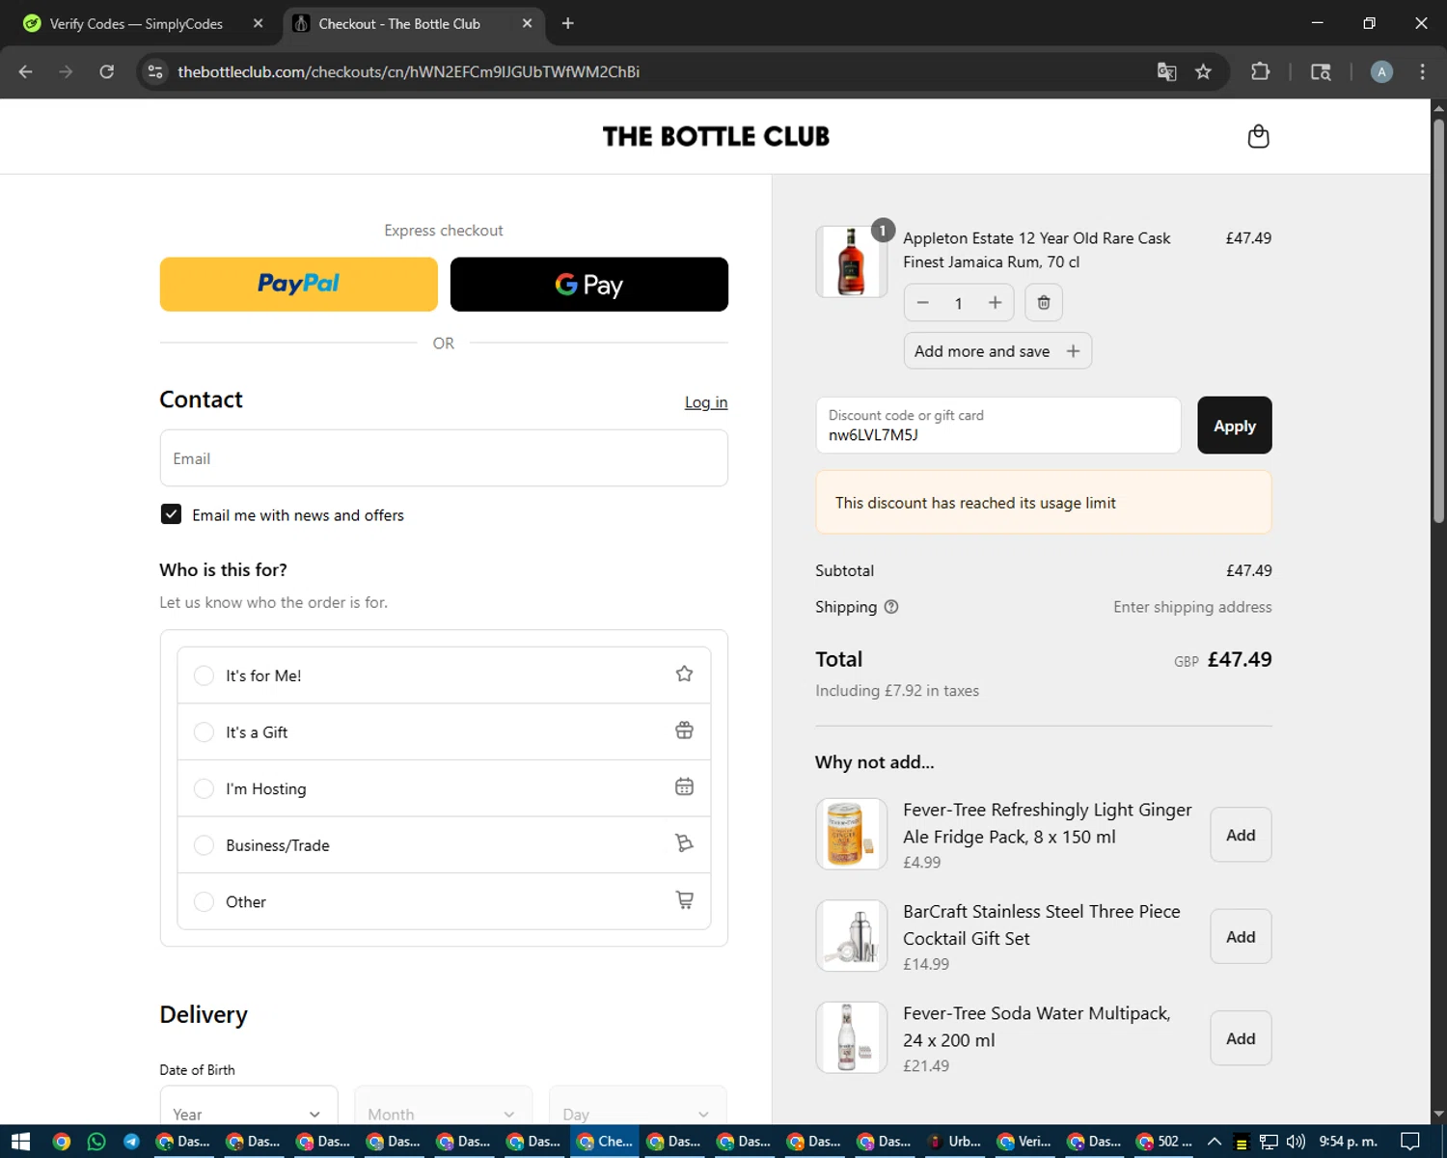Open Chrome profile avatar A
Viewport: 1447px width, 1158px height.
coord(1381,71)
